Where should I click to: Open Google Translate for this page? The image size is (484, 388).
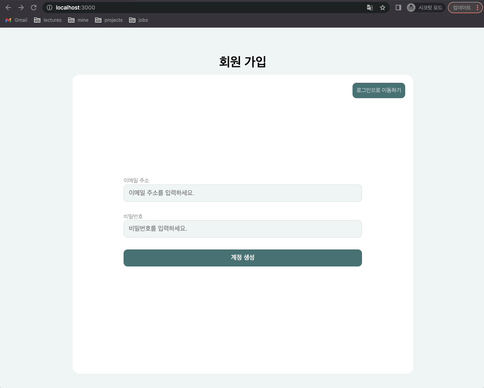(369, 8)
